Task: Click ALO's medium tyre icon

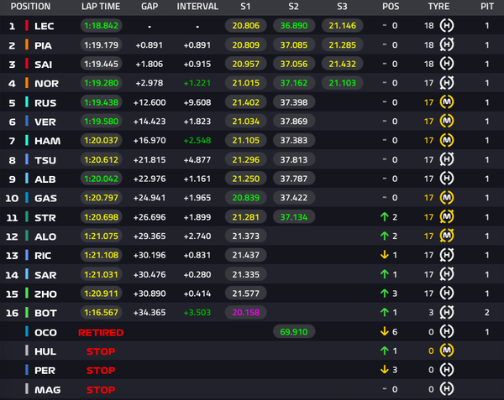Action: (447, 236)
